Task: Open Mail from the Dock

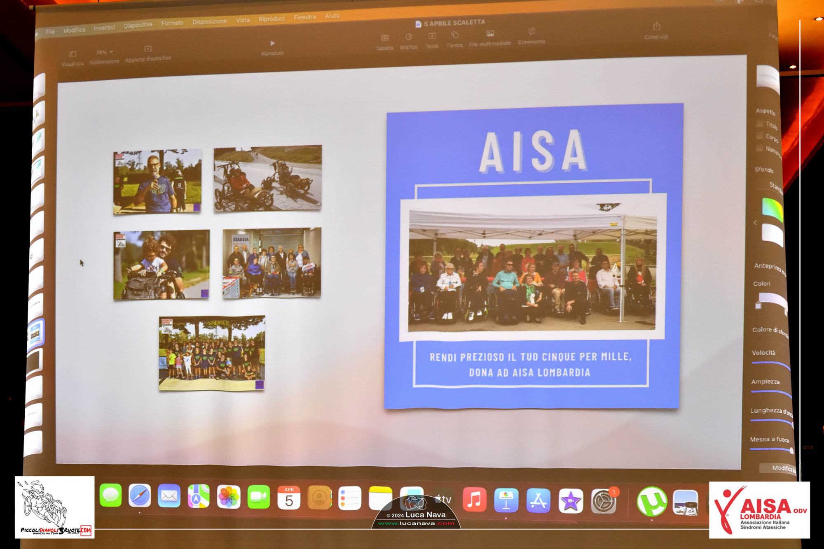Action: (x=169, y=496)
